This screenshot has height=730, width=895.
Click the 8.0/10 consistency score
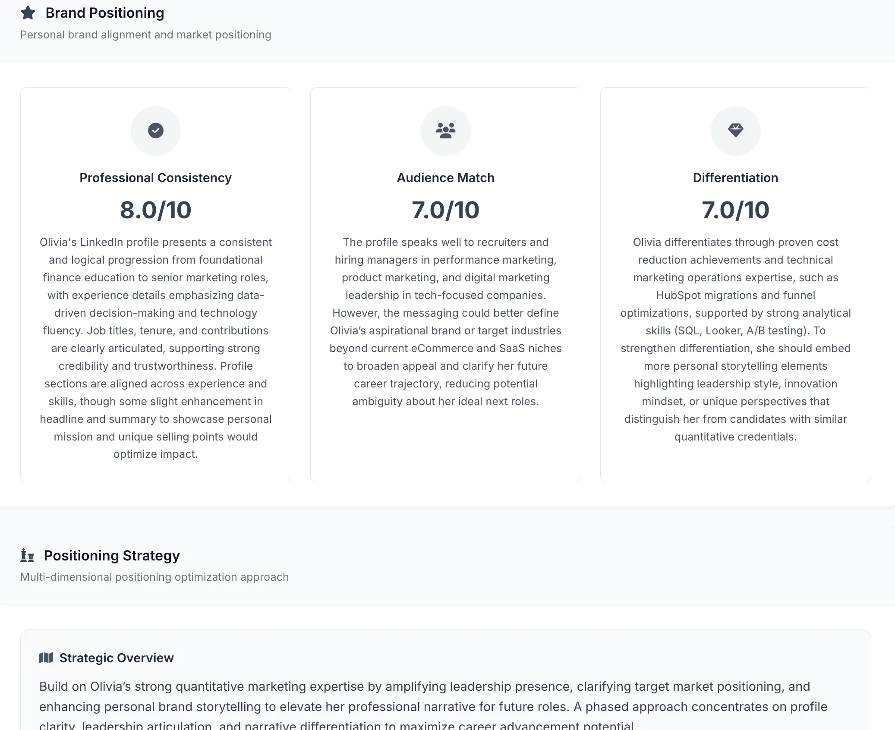156,210
